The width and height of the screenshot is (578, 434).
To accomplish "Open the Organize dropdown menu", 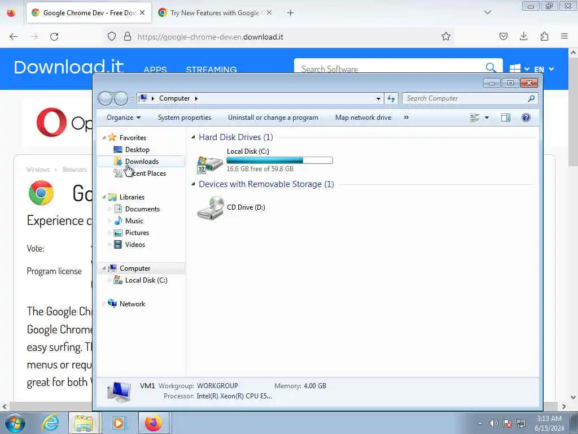I will click(x=124, y=118).
